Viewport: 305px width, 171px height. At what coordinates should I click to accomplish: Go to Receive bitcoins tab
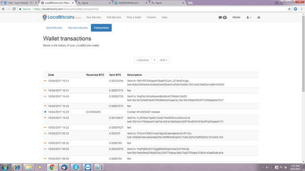pos(78,28)
